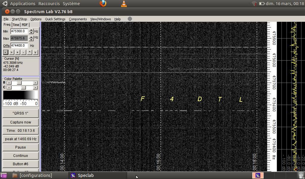Launch Firefox from the top panel
The width and height of the screenshot is (305, 179).
[103, 4]
